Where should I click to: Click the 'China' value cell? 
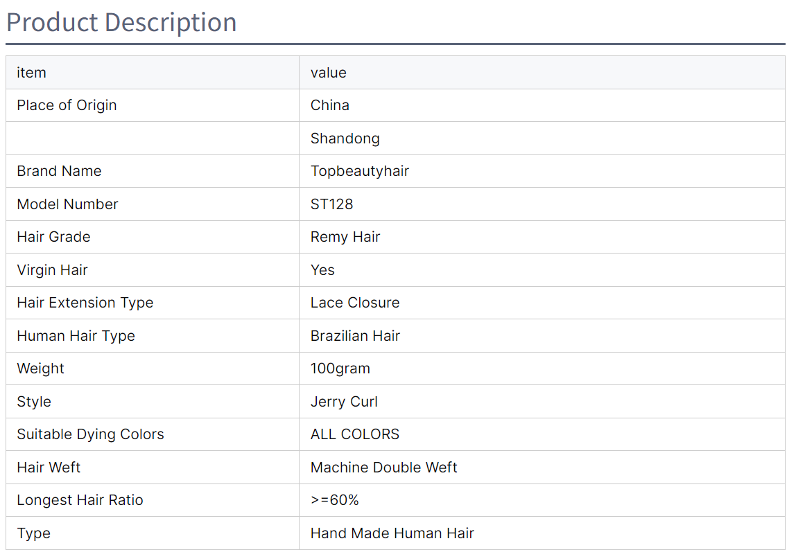point(542,106)
